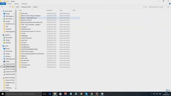Click the File Explorer taskbar icon

click(55, 94)
